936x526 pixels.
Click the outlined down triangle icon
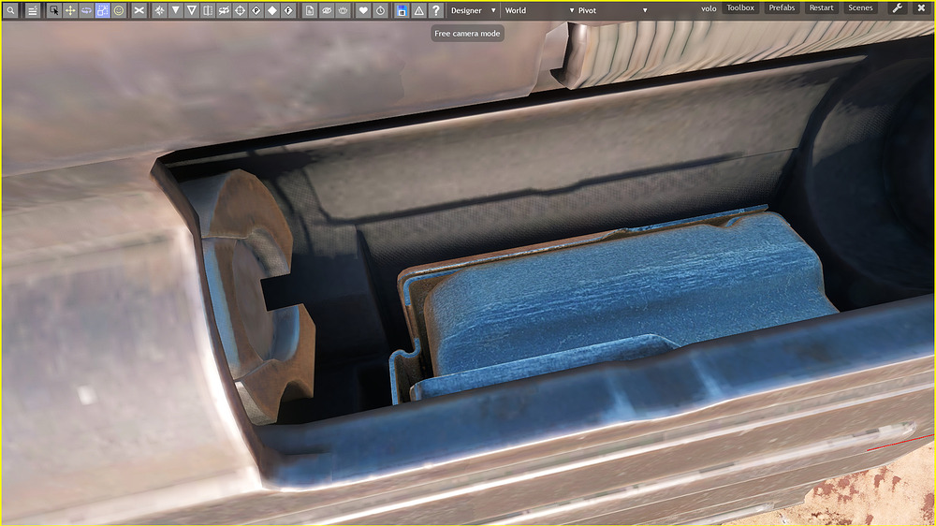coord(192,10)
